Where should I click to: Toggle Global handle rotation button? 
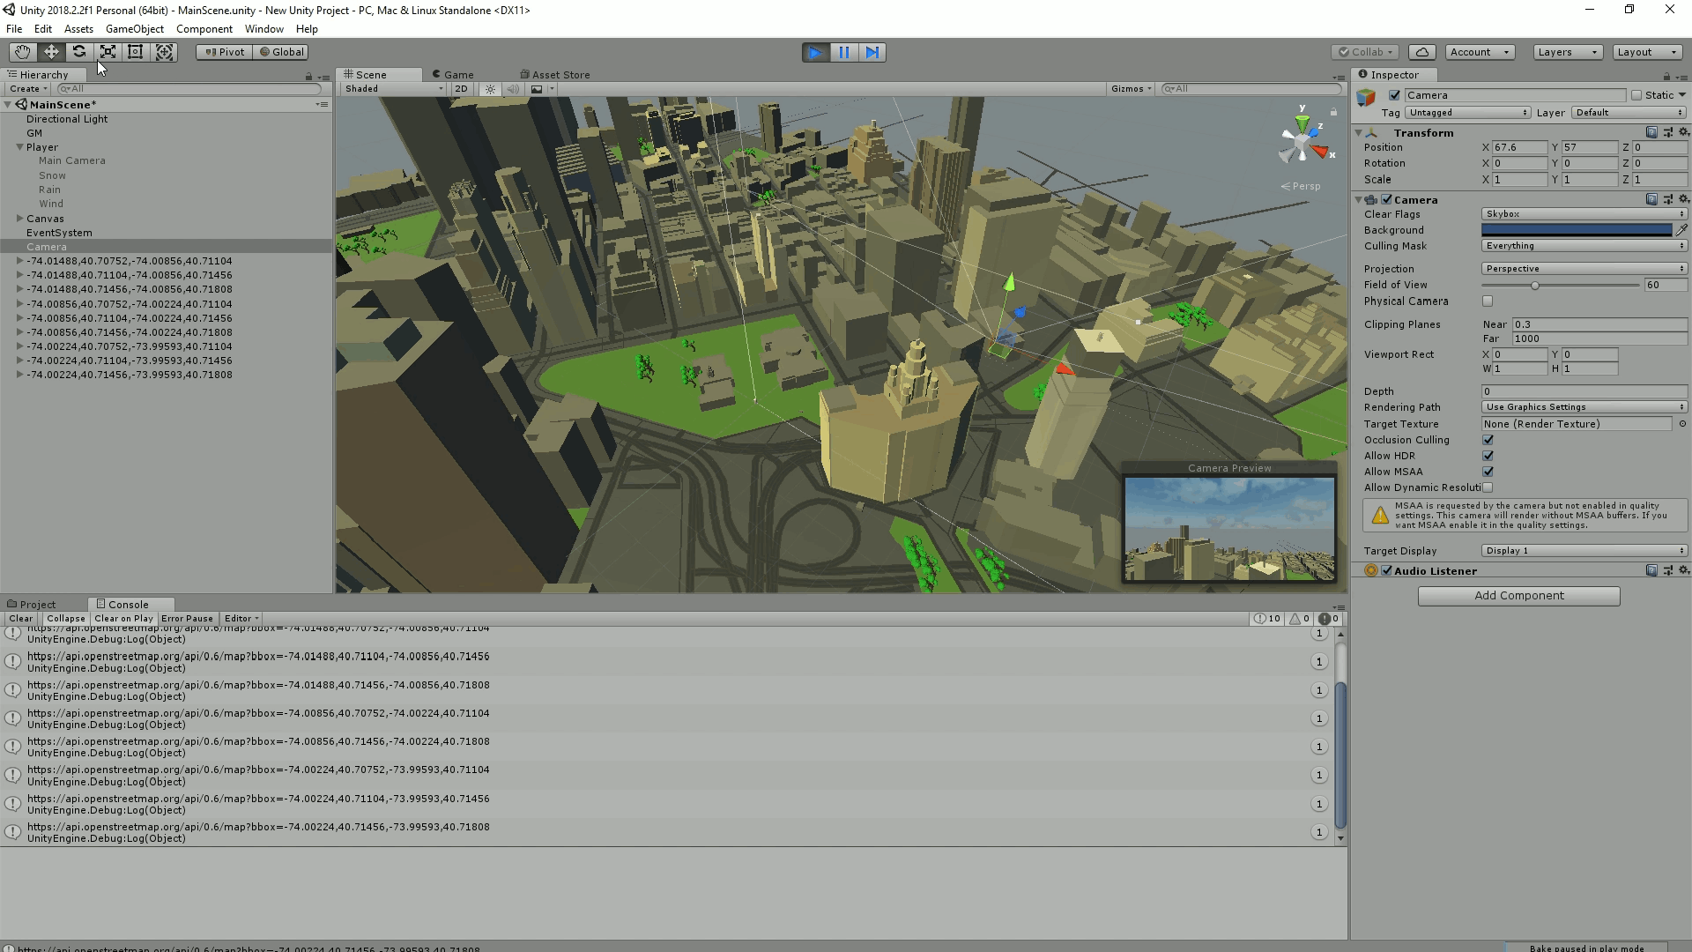coord(281,52)
